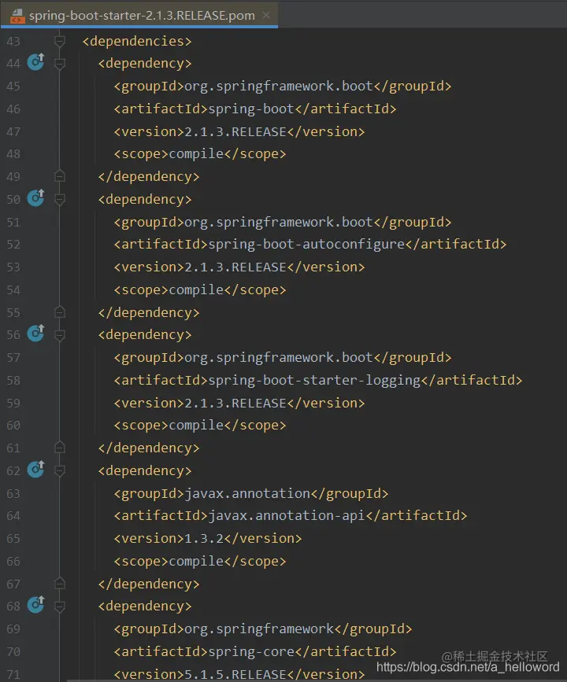The image size is (567, 682).
Task: Click gutter icon on line 62
Action: tap(35, 470)
